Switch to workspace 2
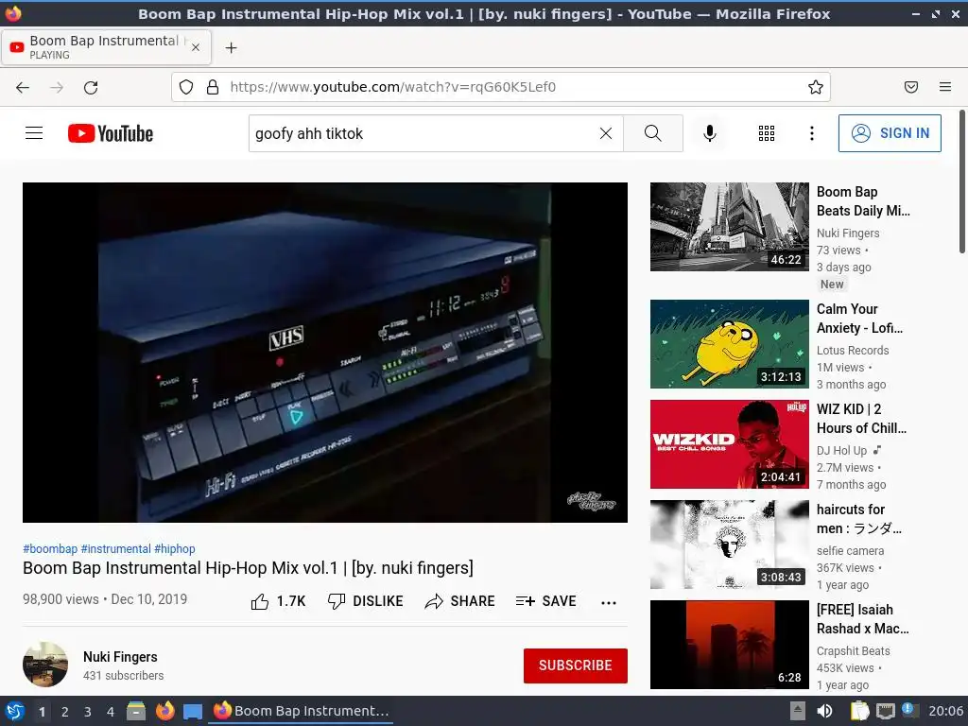Viewport: 968px width, 726px height. 65,712
